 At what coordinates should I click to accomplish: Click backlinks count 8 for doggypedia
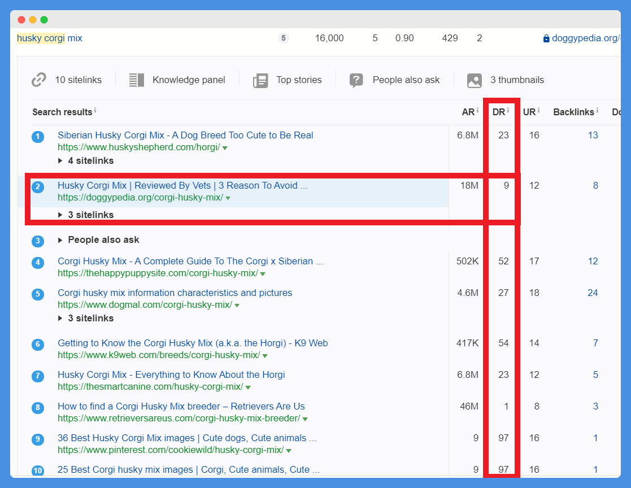tap(595, 185)
